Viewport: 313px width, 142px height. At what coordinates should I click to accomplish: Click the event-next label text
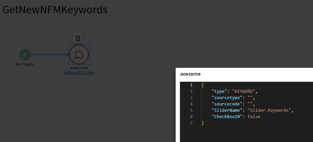tap(79, 68)
